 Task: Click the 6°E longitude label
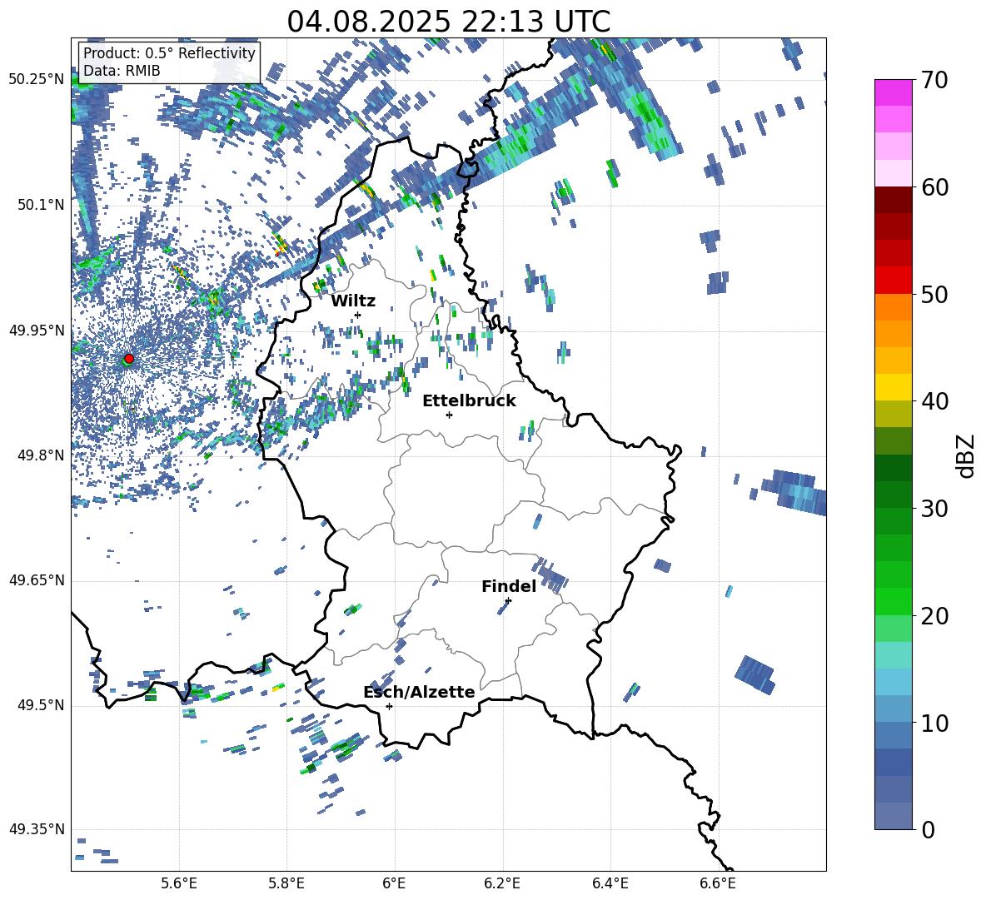pyautogui.click(x=394, y=883)
